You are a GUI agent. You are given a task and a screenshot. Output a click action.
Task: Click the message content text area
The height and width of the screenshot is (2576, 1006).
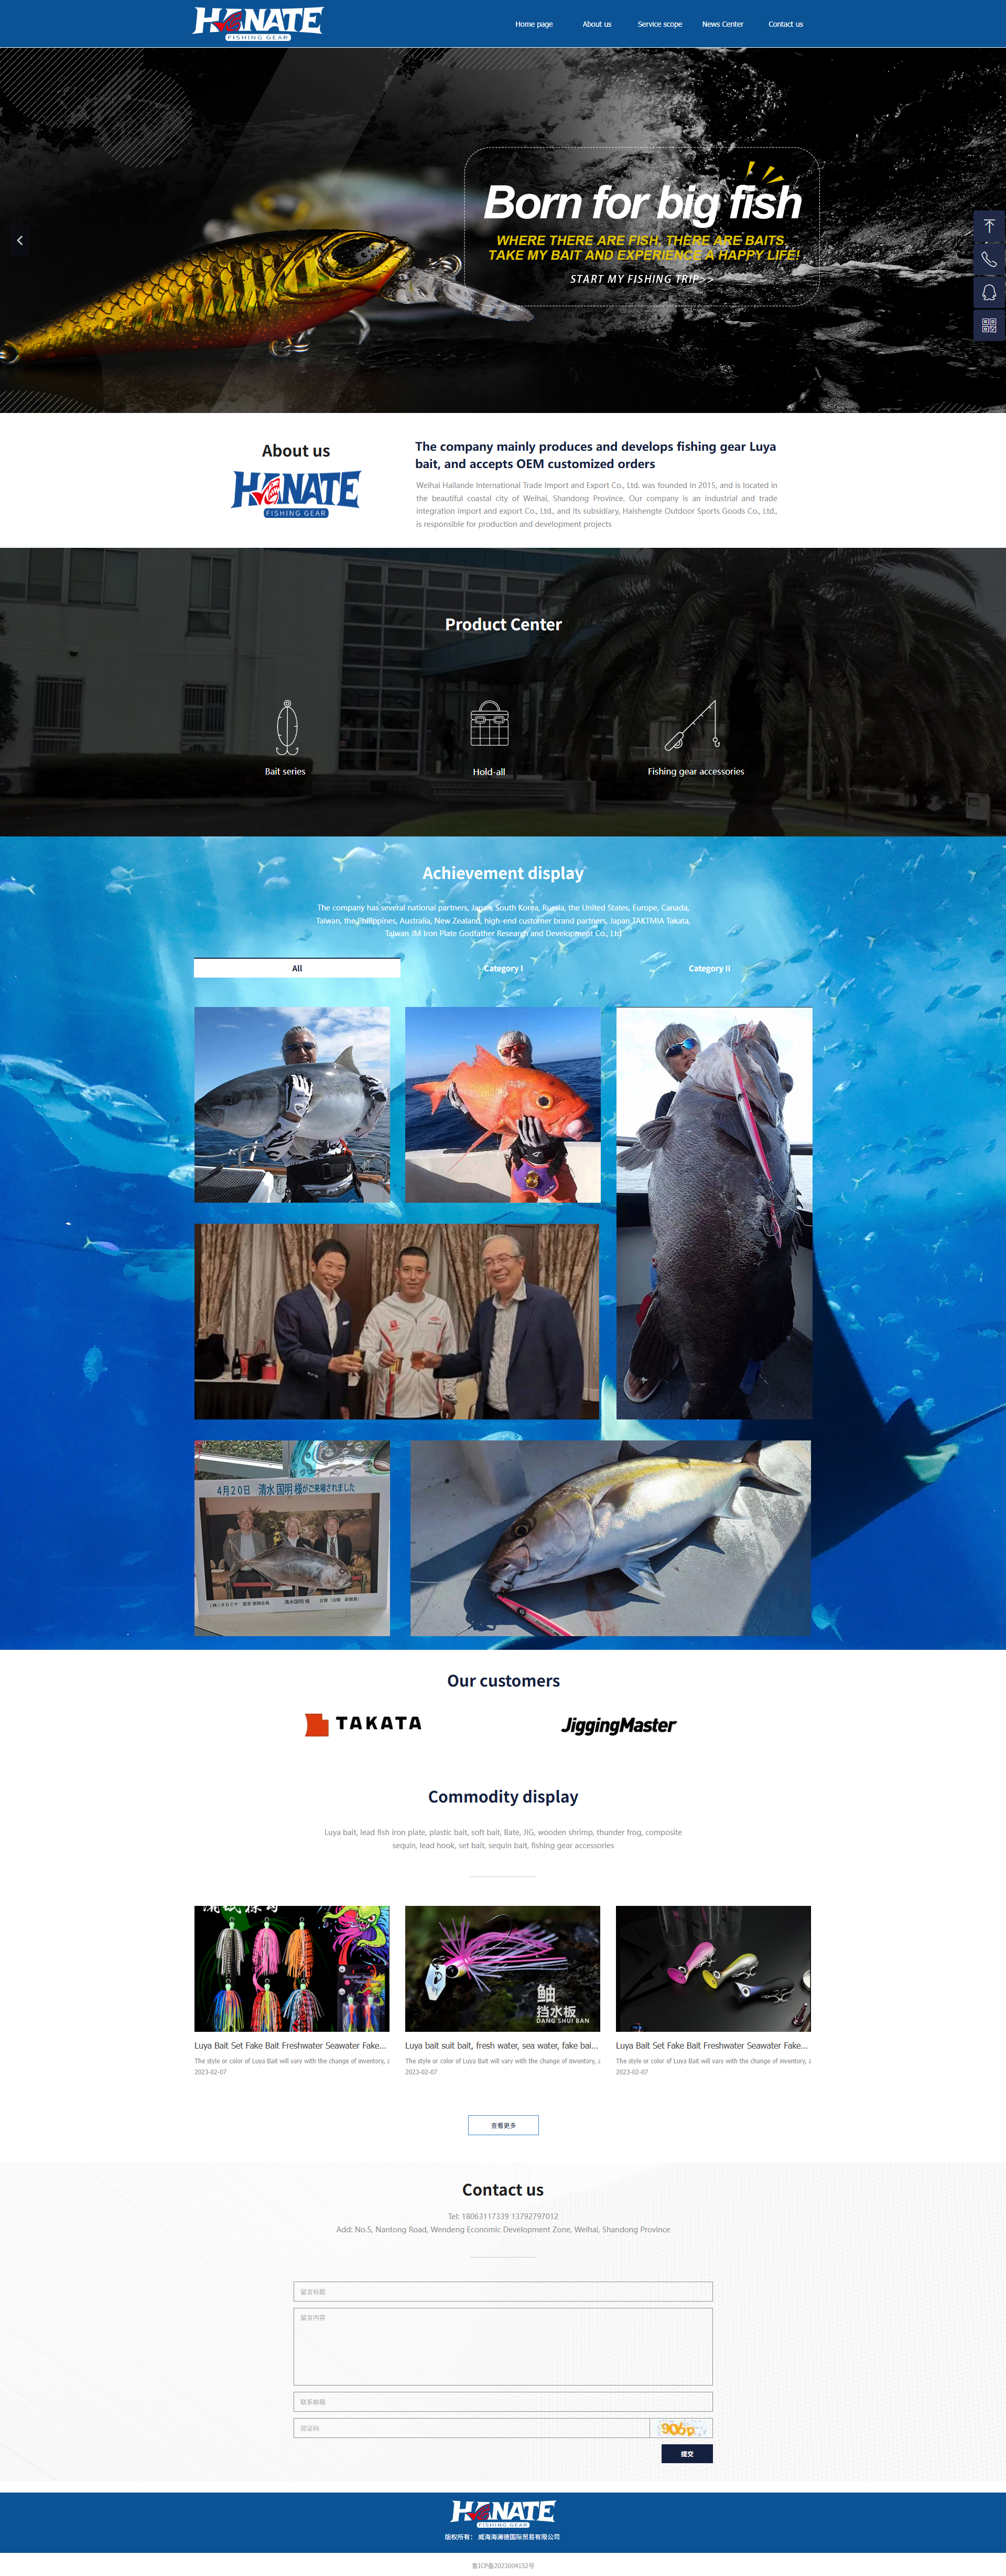coord(503,2346)
